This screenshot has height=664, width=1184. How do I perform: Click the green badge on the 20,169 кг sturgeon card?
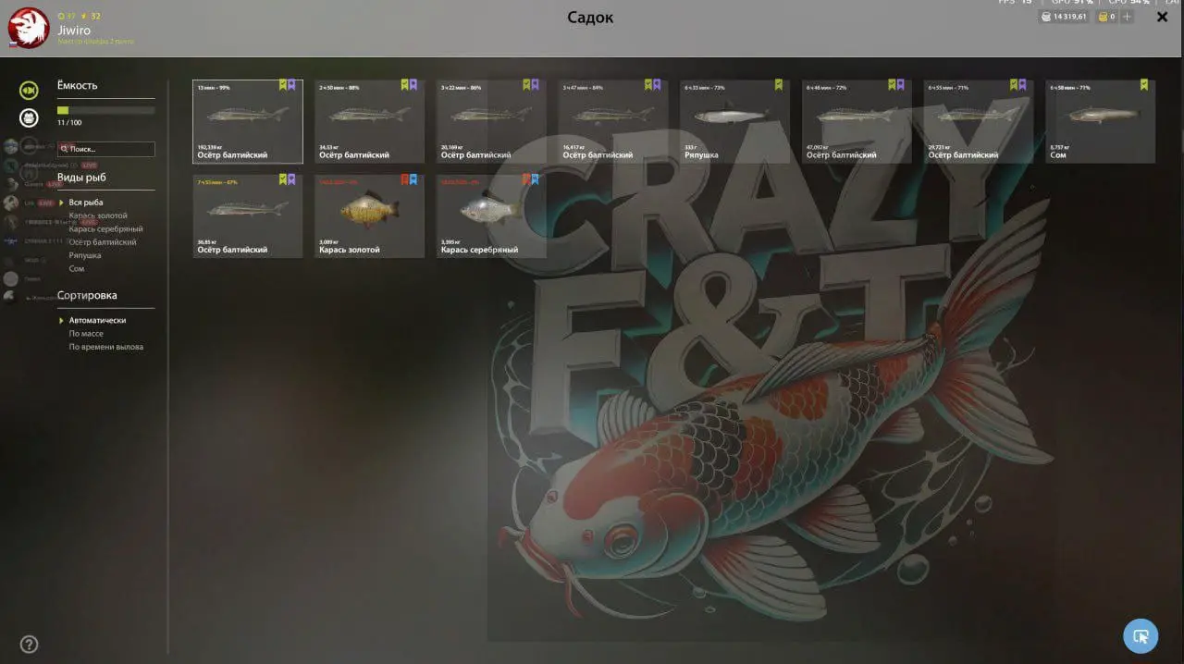(527, 84)
